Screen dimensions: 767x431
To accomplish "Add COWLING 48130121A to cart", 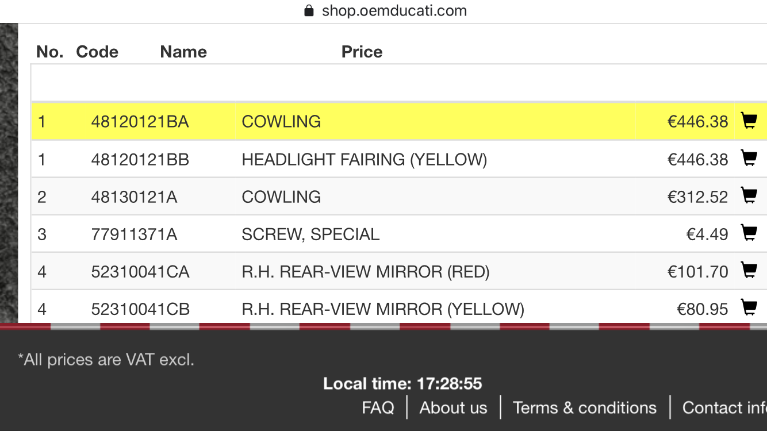I will point(749,196).
